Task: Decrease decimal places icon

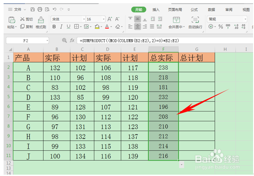Action: point(243,27)
